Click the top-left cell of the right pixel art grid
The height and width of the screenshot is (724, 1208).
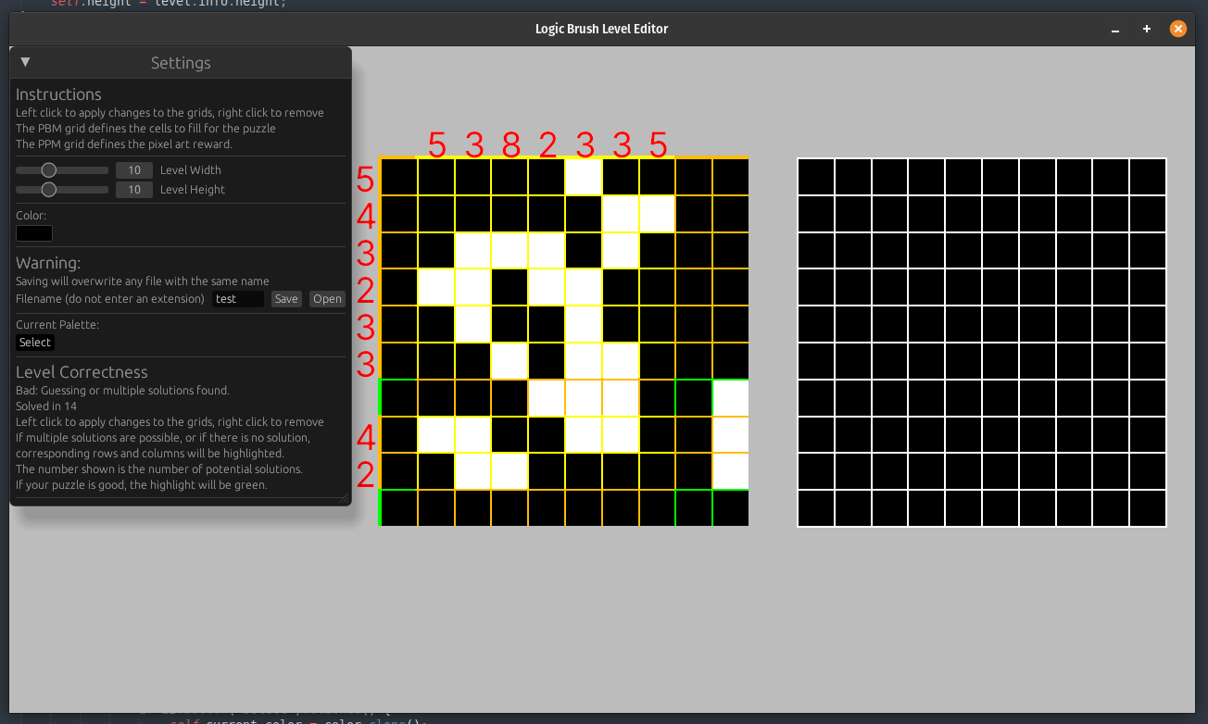click(815, 176)
